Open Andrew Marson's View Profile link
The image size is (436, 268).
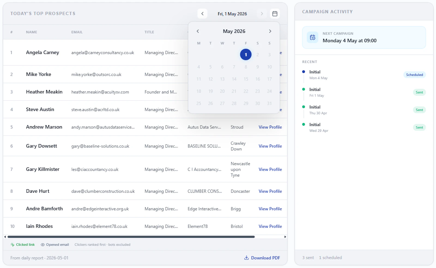pyautogui.click(x=270, y=127)
